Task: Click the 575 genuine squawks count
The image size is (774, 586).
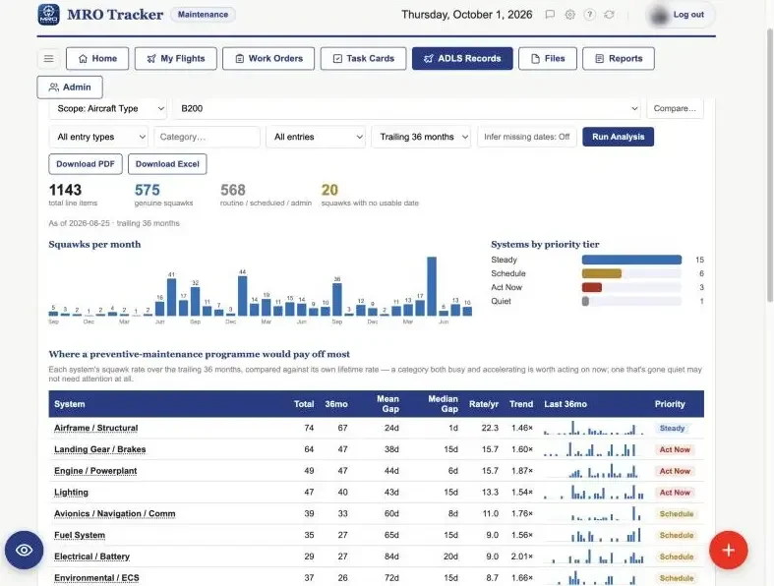Action: pos(148,190)
